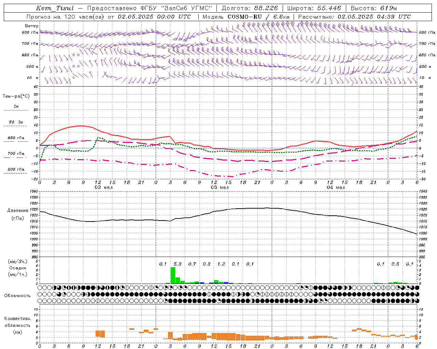The image size is (437, 349).
Task: Click the '850 гПа' temperature legend entry
Action: [x=16, y=138]
